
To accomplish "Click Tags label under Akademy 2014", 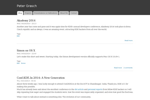I will (19, 34).
